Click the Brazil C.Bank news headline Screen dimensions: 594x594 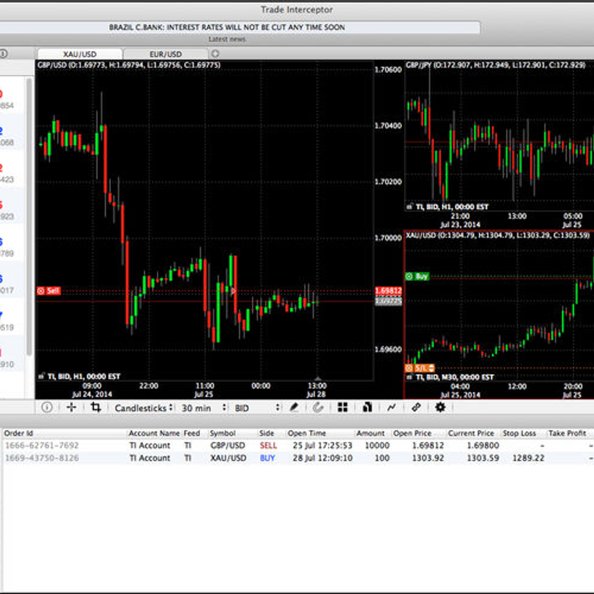(227, 27)
